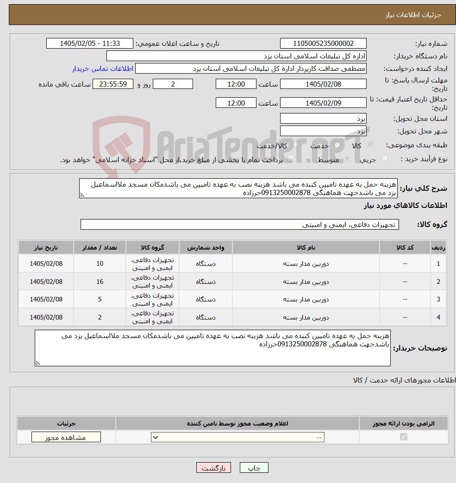Click the بازگشت back button

tap(213, 468)
